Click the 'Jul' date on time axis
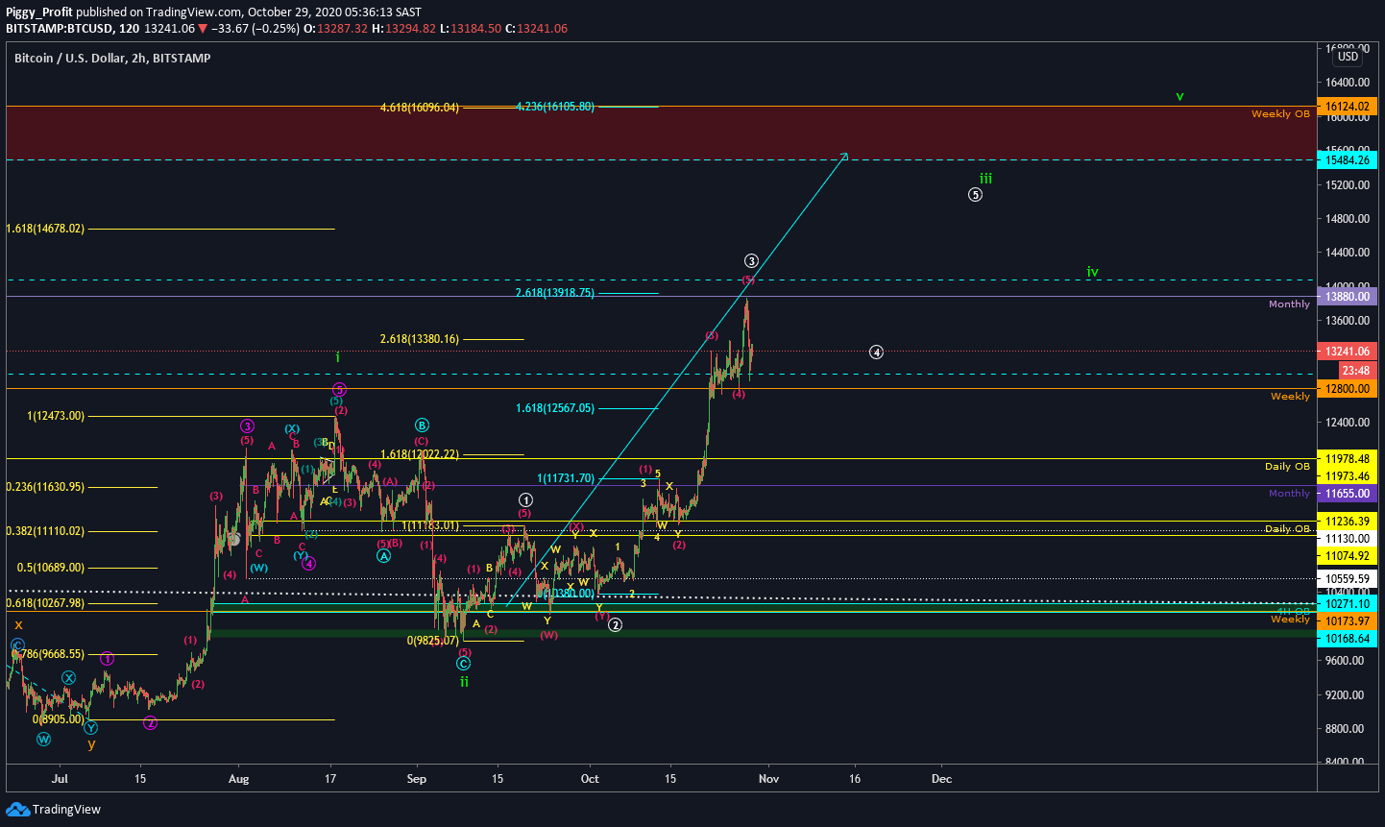Viewport: 1385px width, 827px height. pos(61,779)
